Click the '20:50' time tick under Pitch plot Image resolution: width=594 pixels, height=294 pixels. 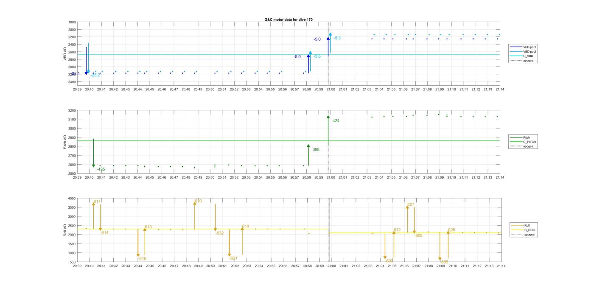(x=210, y=178)
